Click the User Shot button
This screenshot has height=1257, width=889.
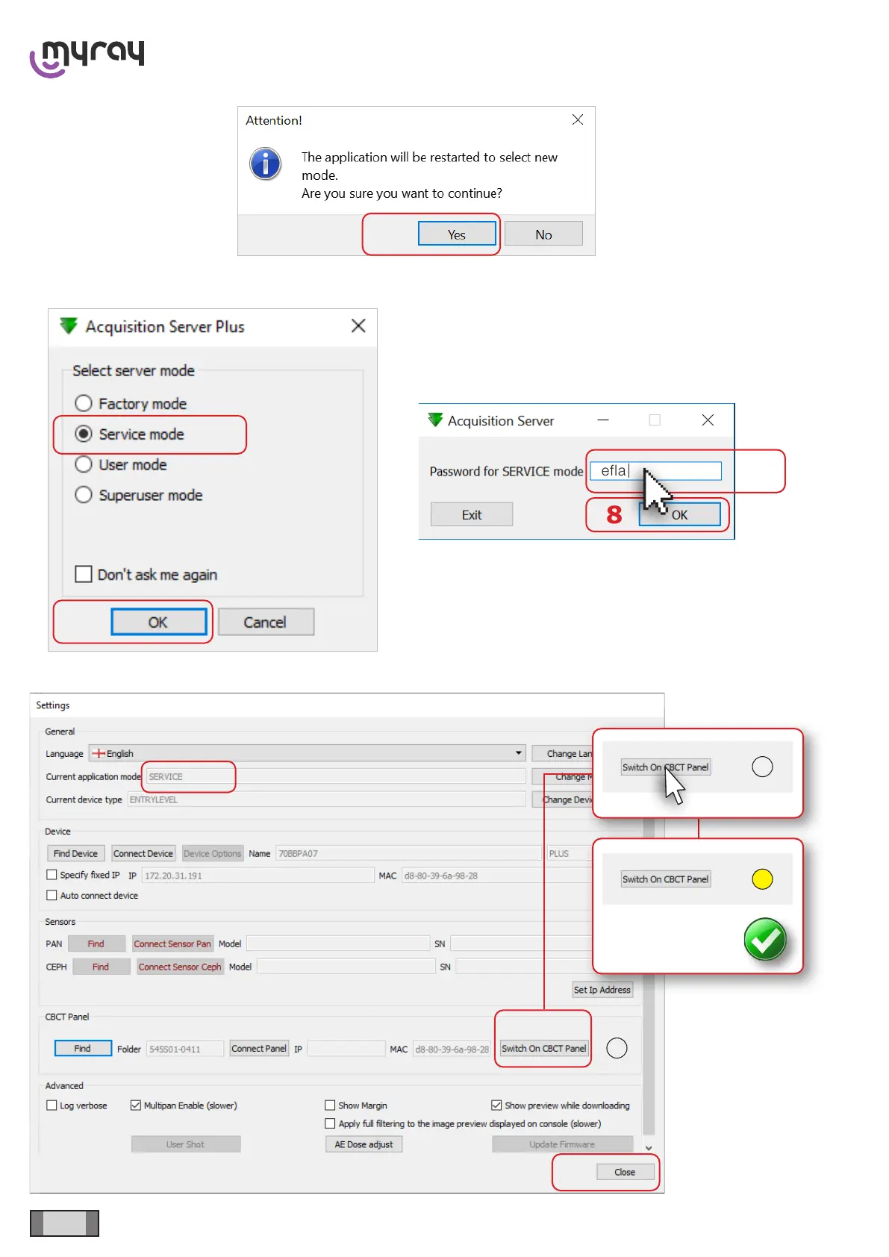point(186,1144)
